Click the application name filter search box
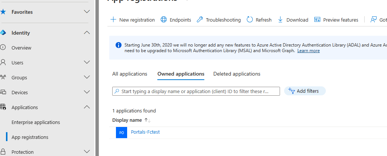Image resolution: width=387 pixels, height=156 pixels. 196,91
